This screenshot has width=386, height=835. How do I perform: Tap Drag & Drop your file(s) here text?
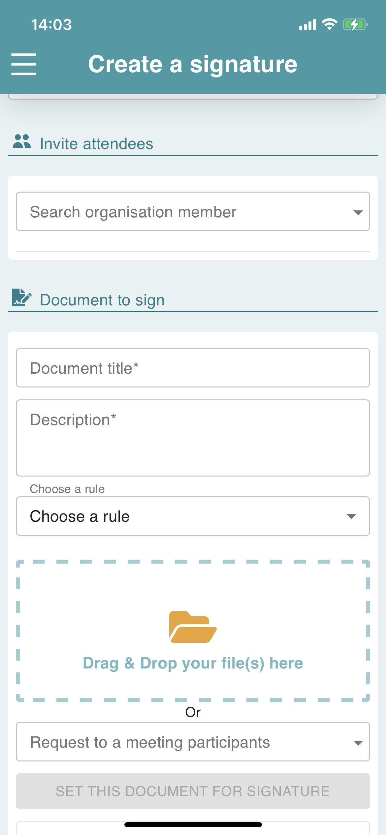193,663
